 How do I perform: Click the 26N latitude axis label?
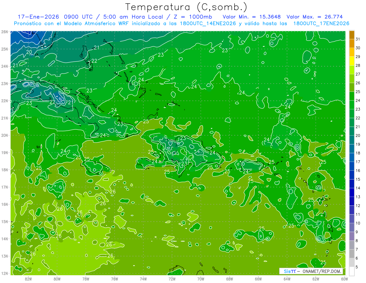click(4, 32)
